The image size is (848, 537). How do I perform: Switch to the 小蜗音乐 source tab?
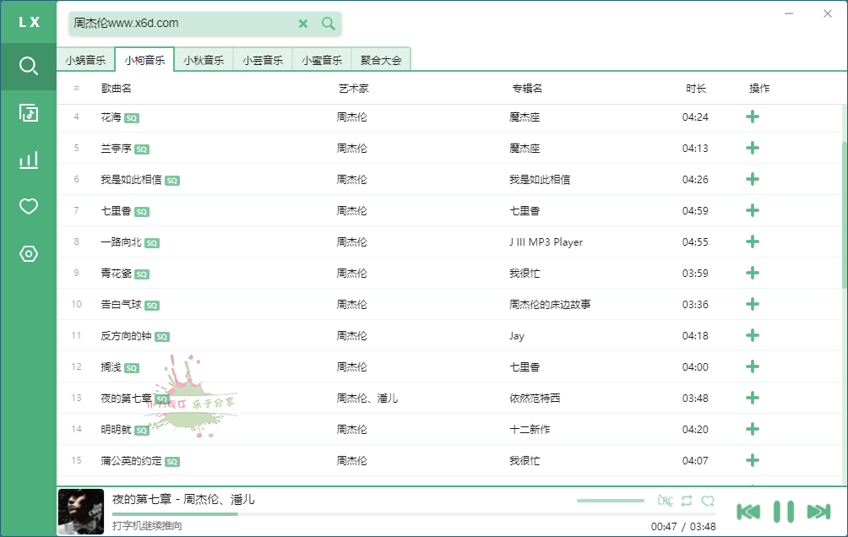(85, 60)
